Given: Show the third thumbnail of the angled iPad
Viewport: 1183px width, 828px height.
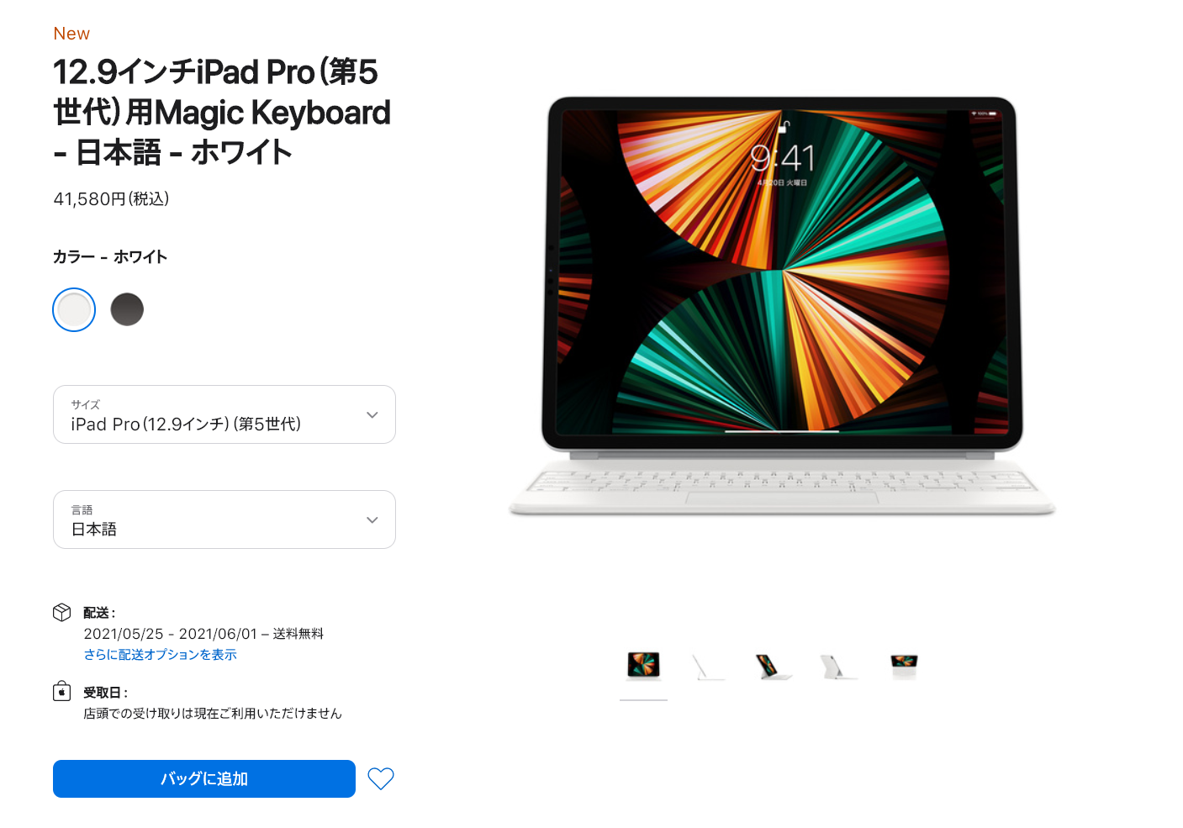Looking at the screenshot, I should click(773, 667).
